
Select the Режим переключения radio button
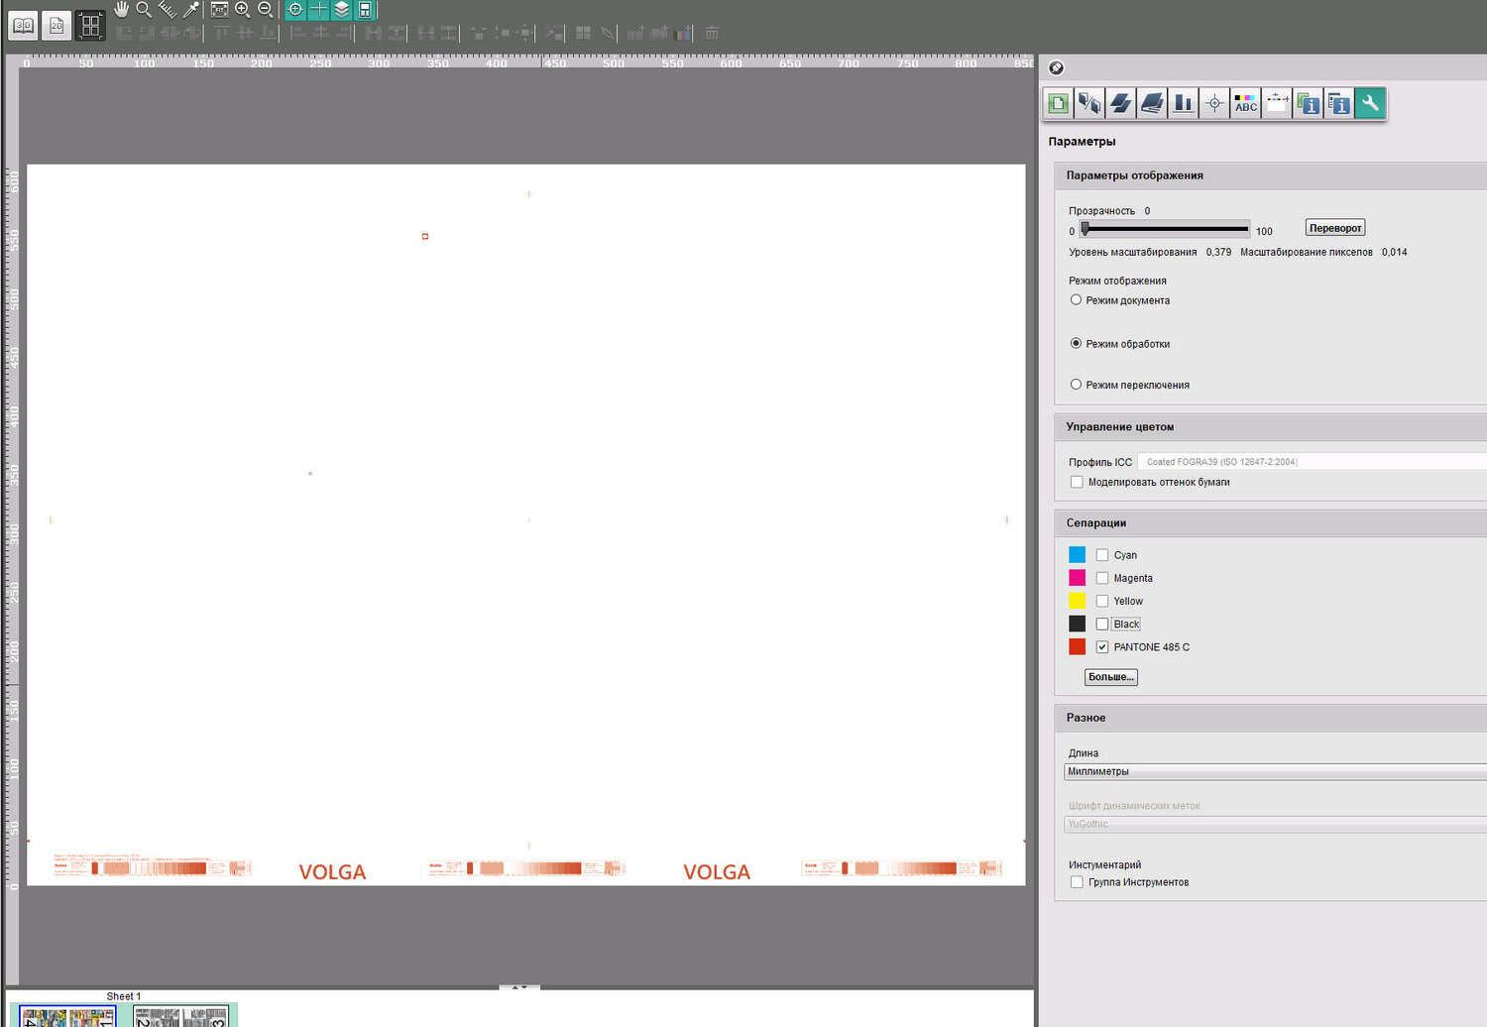pyautogui.click(x=1076, y=384)
